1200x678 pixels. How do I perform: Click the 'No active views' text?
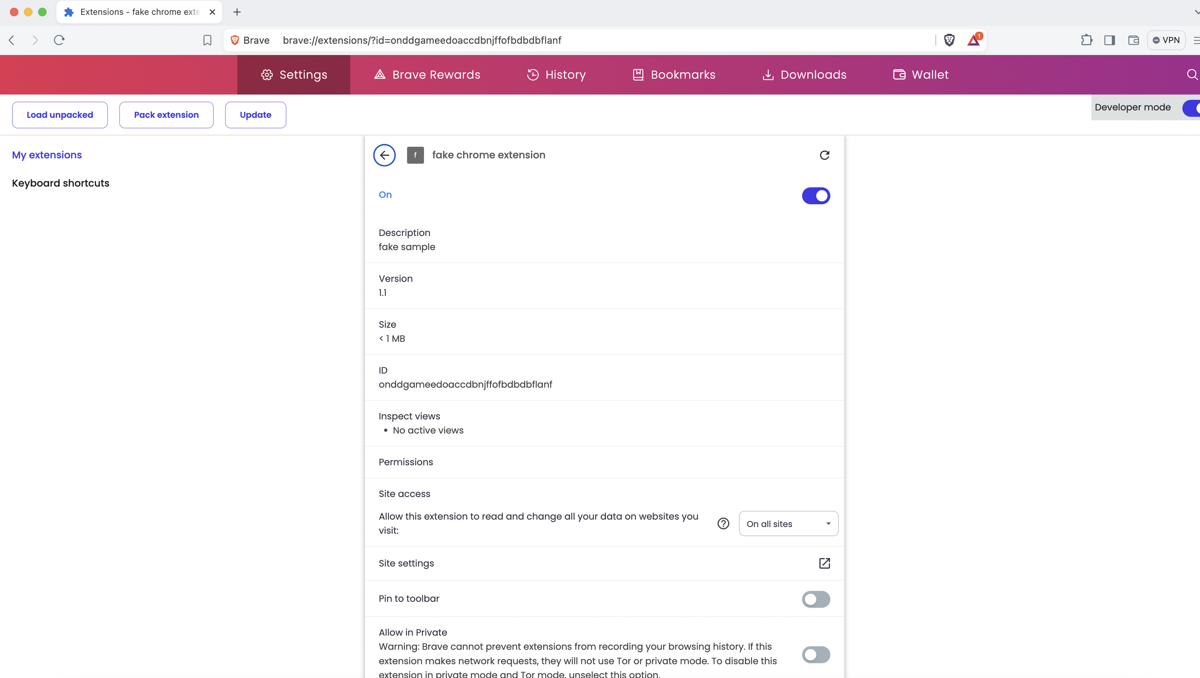[x=428, y=430]
